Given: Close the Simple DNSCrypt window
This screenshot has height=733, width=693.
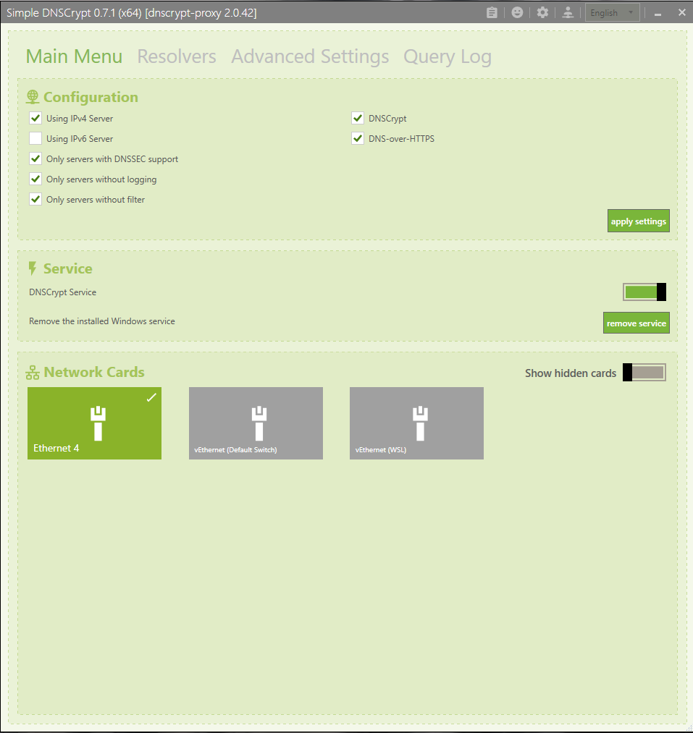Looking at the screenshot, I should coord(681,12).
